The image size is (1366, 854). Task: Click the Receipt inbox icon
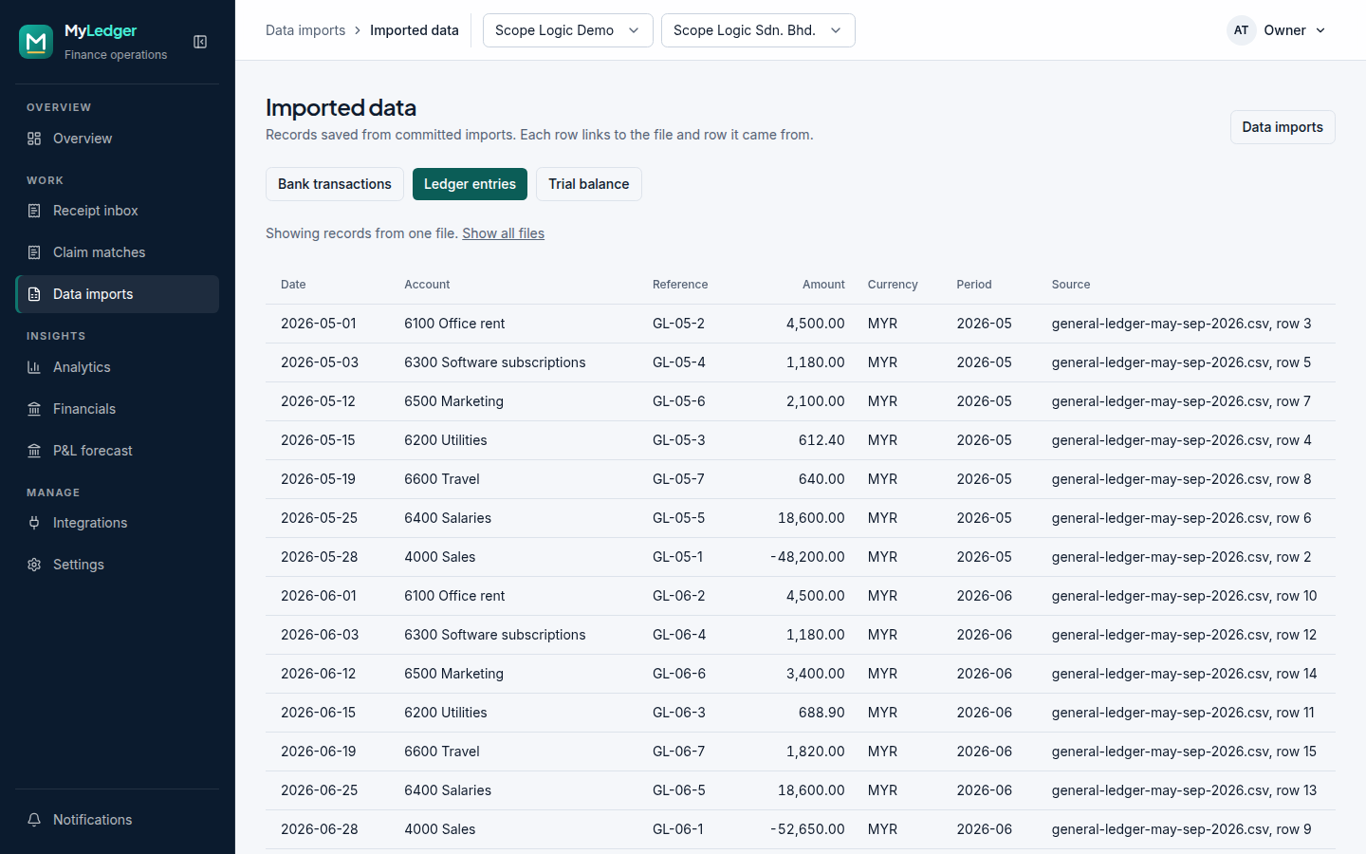coord(34,211)
